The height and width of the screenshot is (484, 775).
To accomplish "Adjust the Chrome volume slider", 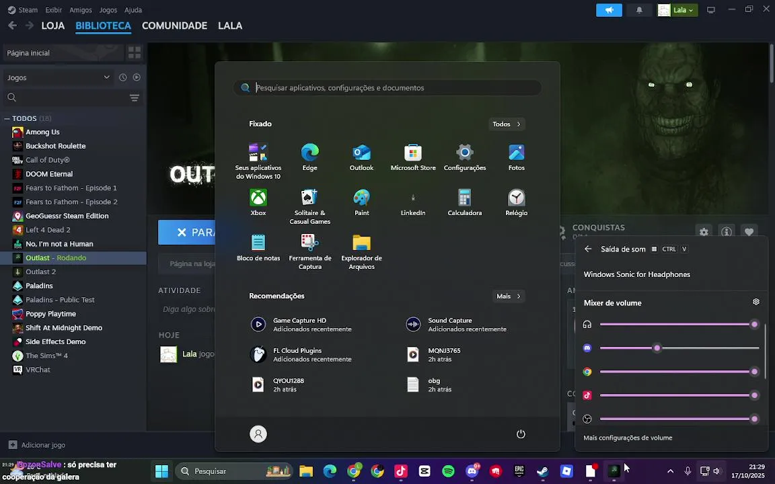I will point(679,372).
